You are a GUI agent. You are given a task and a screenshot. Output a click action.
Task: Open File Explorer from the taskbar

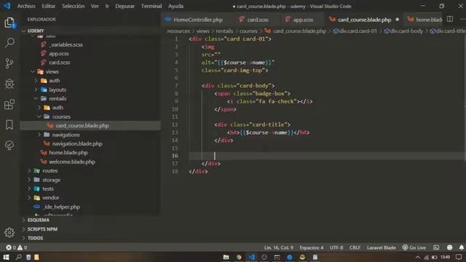(x=226, y=257)
